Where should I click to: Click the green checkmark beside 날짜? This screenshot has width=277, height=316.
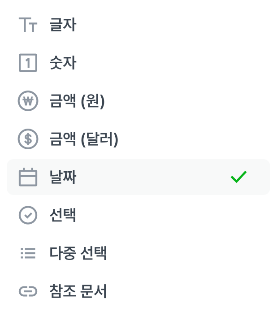(x=238, y=177)
